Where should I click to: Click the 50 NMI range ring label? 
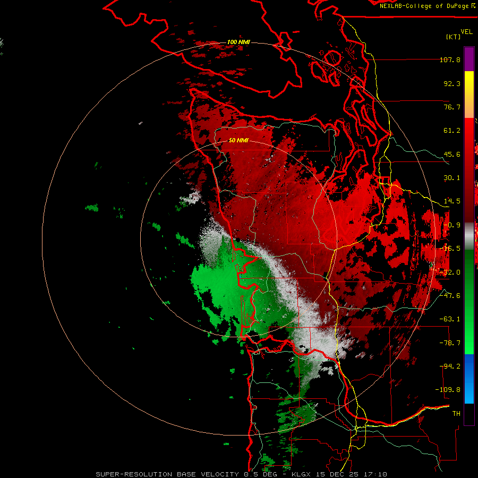238,140
